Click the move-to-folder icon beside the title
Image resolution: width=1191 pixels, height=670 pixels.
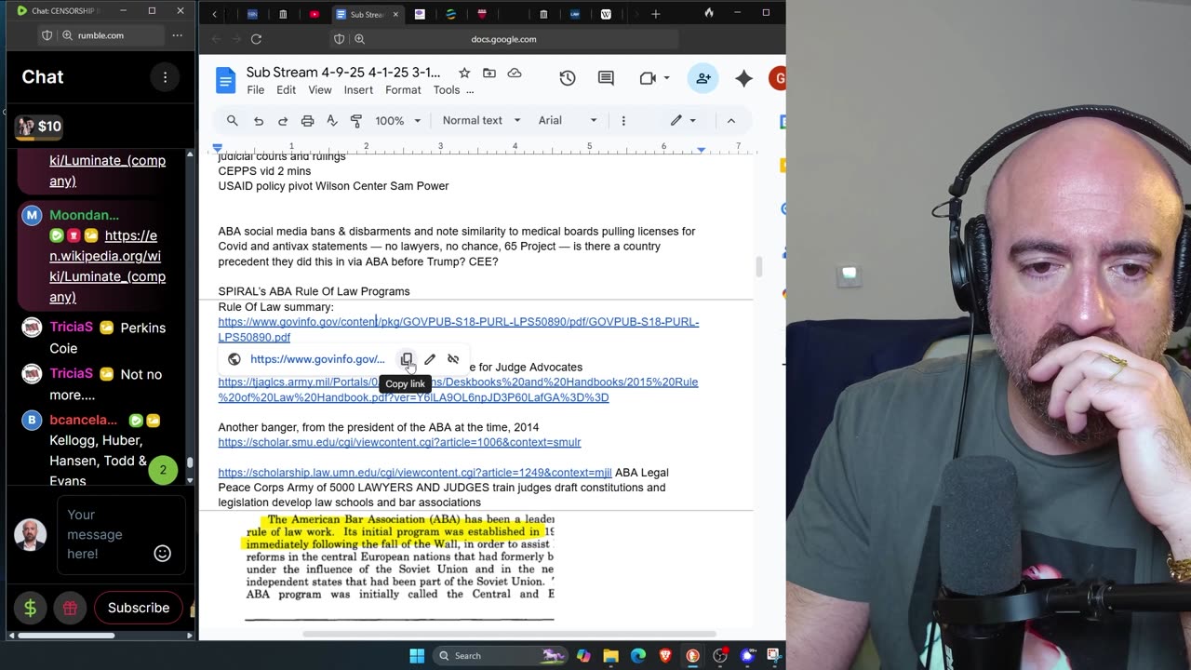click(489, 73)
